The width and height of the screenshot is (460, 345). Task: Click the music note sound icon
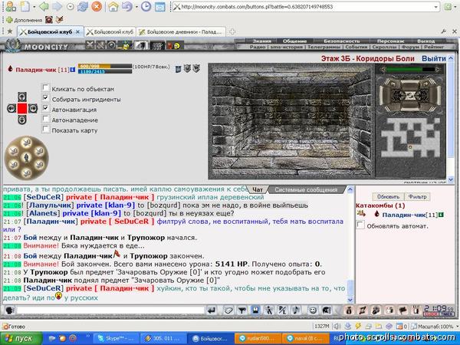(x=296, y=310)
